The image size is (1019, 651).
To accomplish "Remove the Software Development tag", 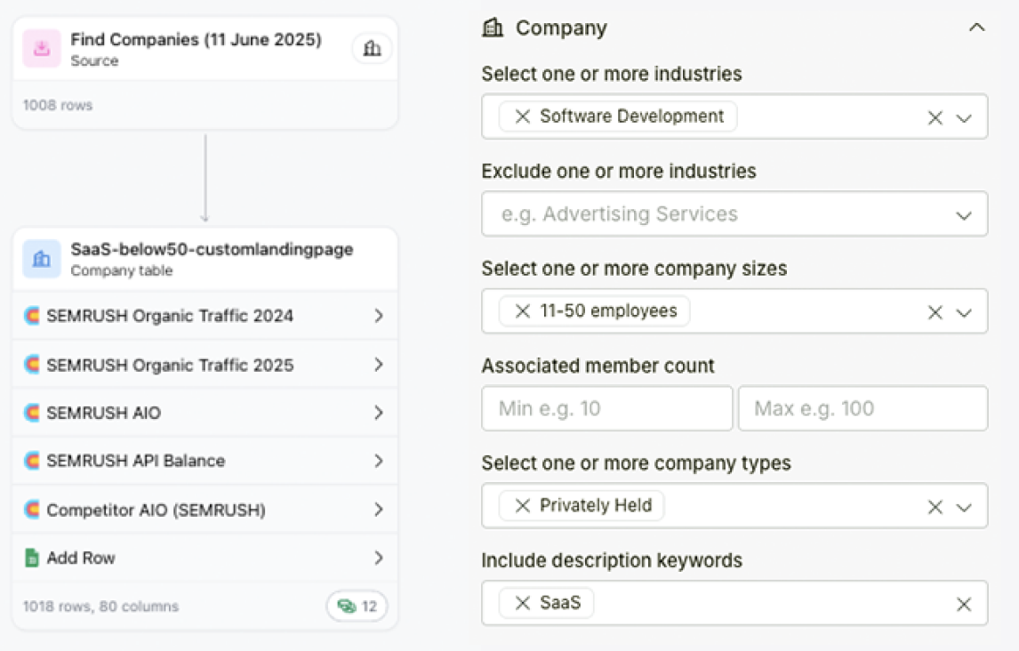I will [x=523, y=117].
